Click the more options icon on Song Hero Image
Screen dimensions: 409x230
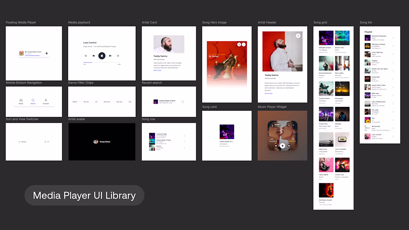(244, 44)
